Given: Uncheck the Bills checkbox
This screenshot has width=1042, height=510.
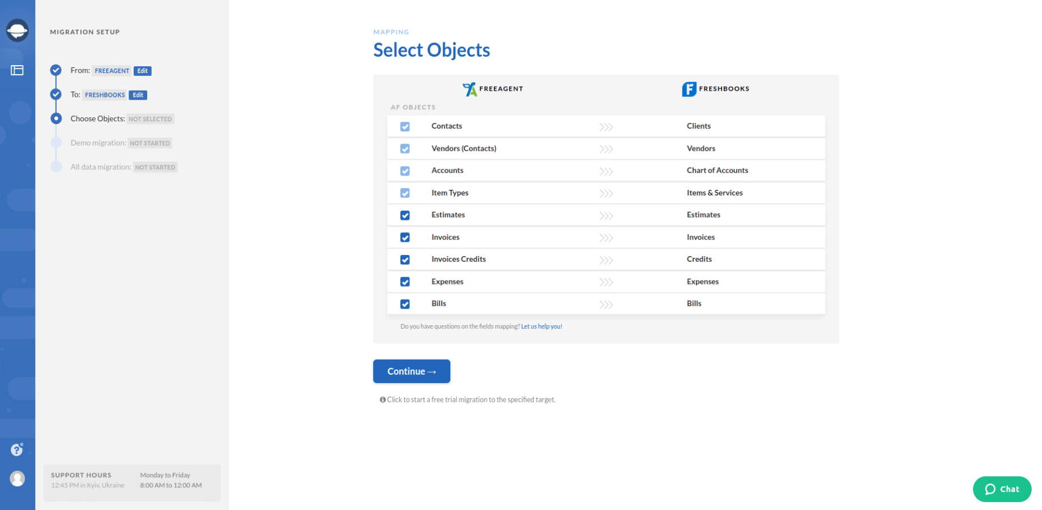Looking at the screenshot, I should 405,304.
